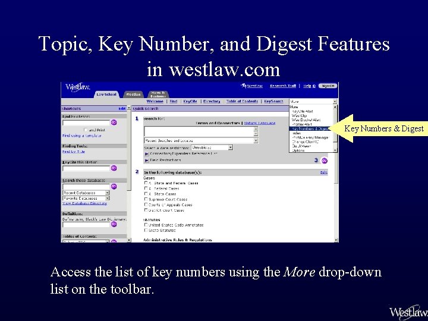Click main pane scrollbar down arrow

click(336, 240)
